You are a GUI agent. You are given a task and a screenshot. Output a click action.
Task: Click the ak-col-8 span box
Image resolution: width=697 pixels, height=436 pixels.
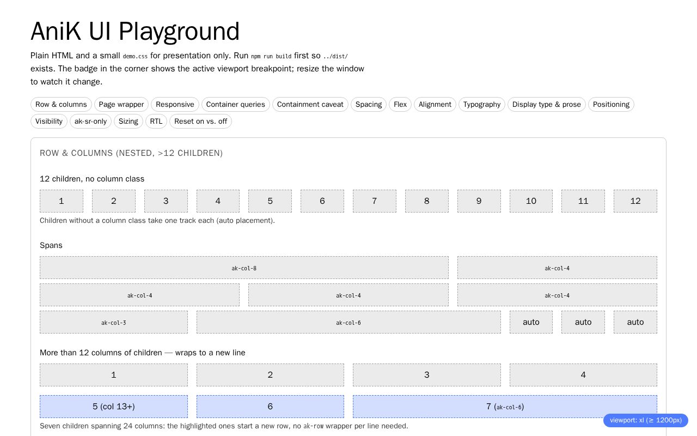(x=244, y=268)
